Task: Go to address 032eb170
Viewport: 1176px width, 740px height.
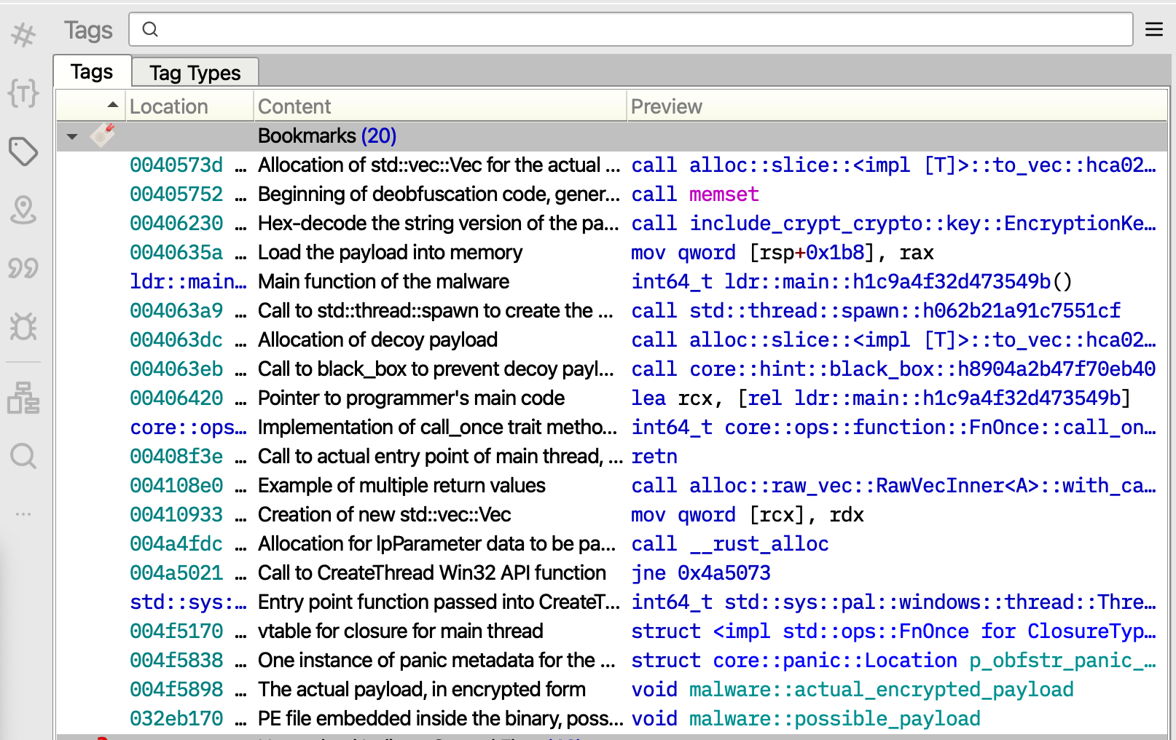Action: click(x=176, y=719)
